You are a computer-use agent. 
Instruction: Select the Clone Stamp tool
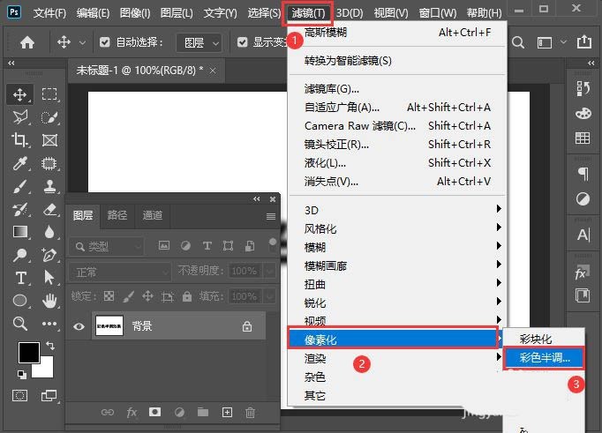[x=49, y=187]
